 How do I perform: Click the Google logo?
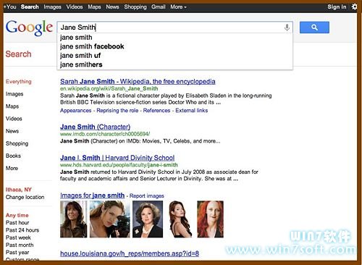(29, 28)
